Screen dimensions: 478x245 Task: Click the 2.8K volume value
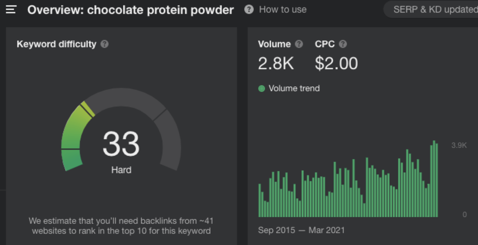[276, 64]
